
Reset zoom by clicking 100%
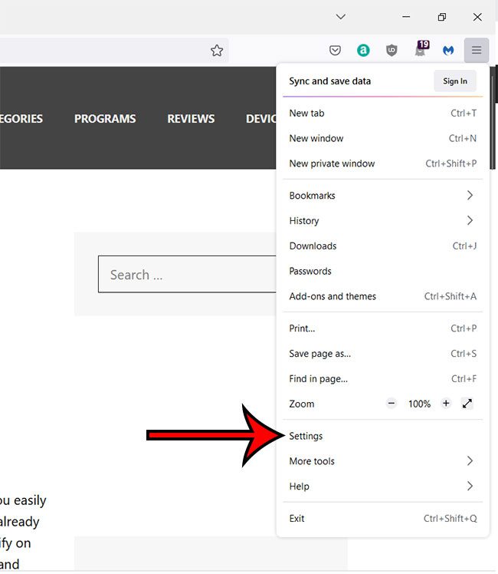coord(419,404)
